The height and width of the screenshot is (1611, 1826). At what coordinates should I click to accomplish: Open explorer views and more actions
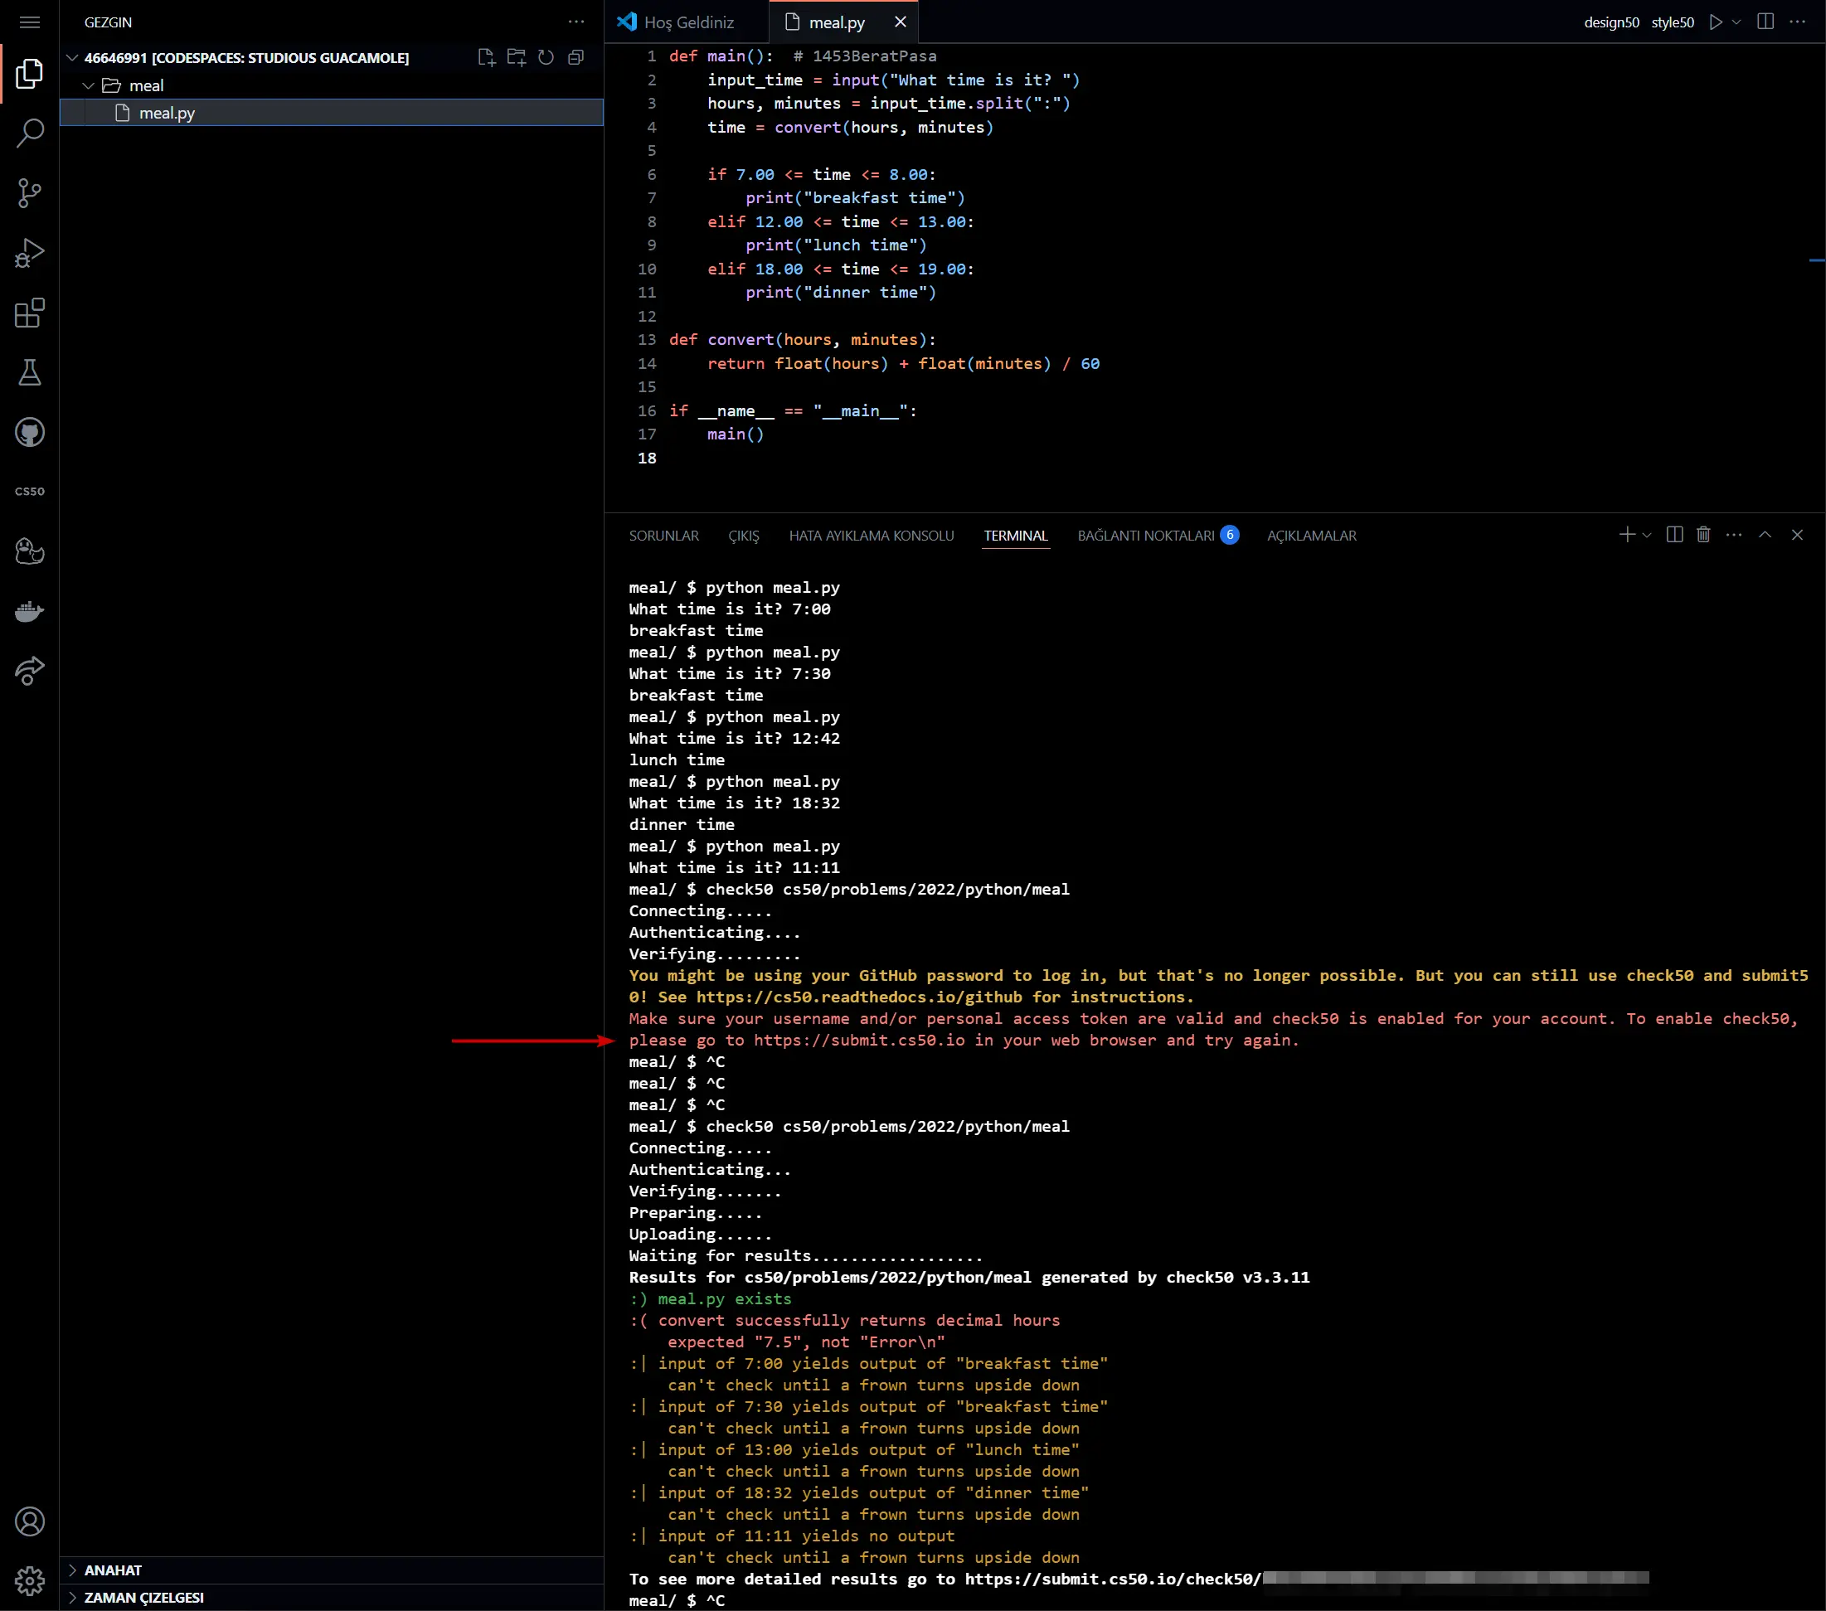576,22
